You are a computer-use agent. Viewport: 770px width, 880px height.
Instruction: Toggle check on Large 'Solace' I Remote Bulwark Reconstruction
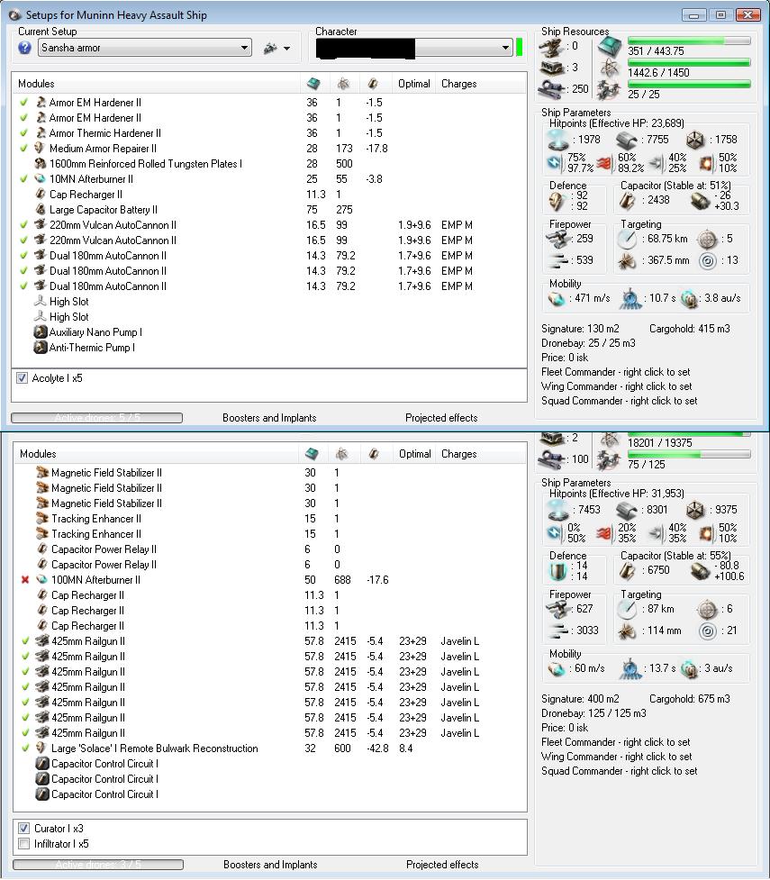(25, 748)
